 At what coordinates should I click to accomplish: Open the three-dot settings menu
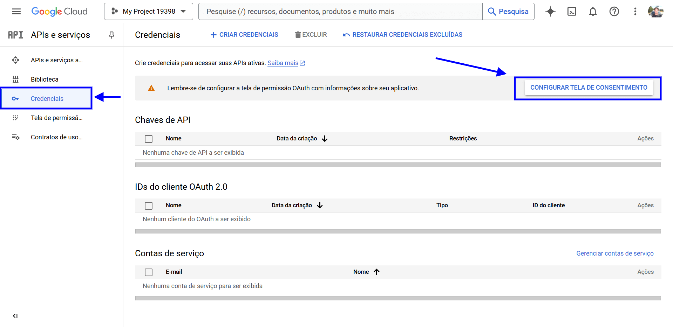635,12
